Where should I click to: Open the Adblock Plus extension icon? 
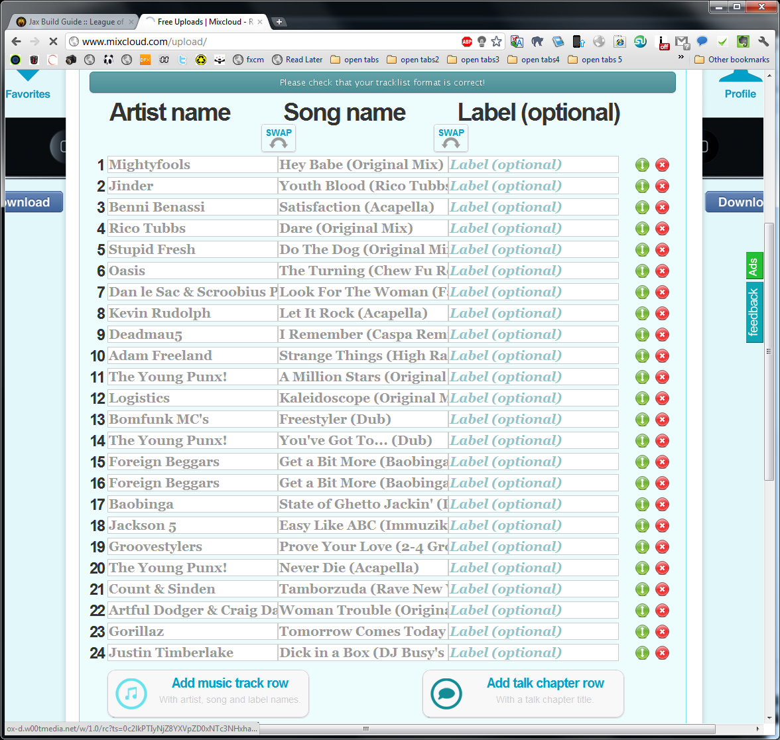pyautogui.click(x=467, y=42)
